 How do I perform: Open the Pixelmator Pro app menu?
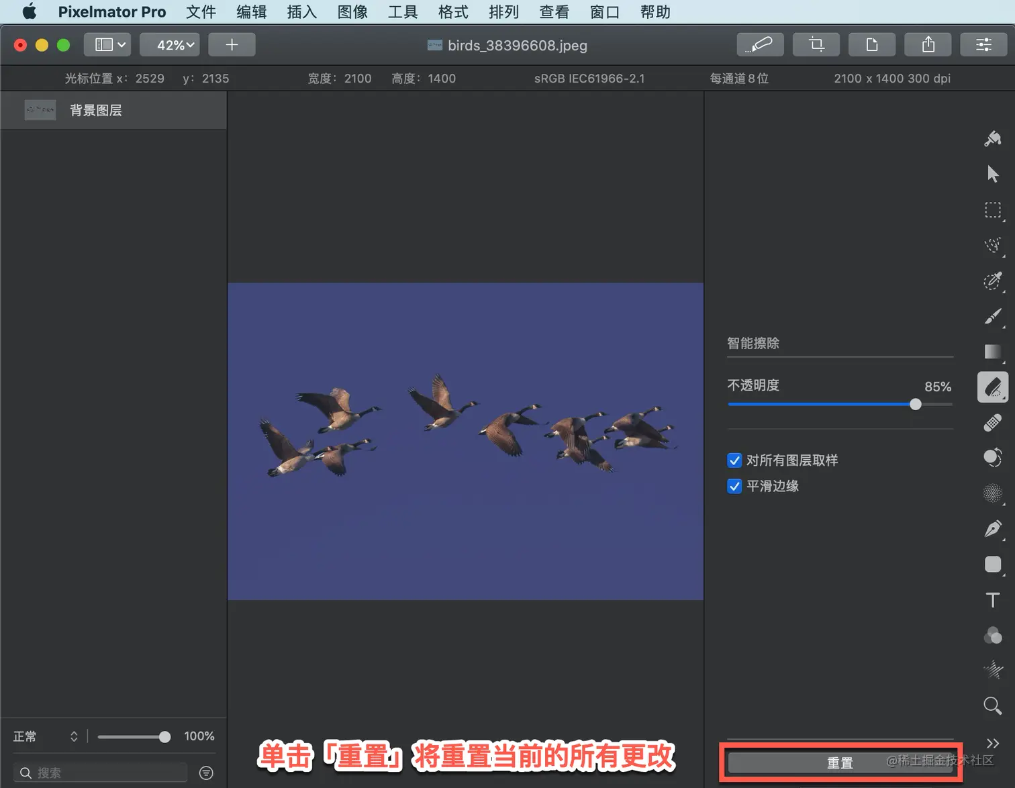pos(112,12)
